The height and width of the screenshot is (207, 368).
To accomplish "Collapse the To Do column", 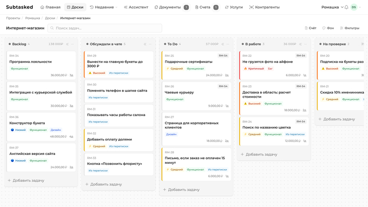I will coord(223,44).
